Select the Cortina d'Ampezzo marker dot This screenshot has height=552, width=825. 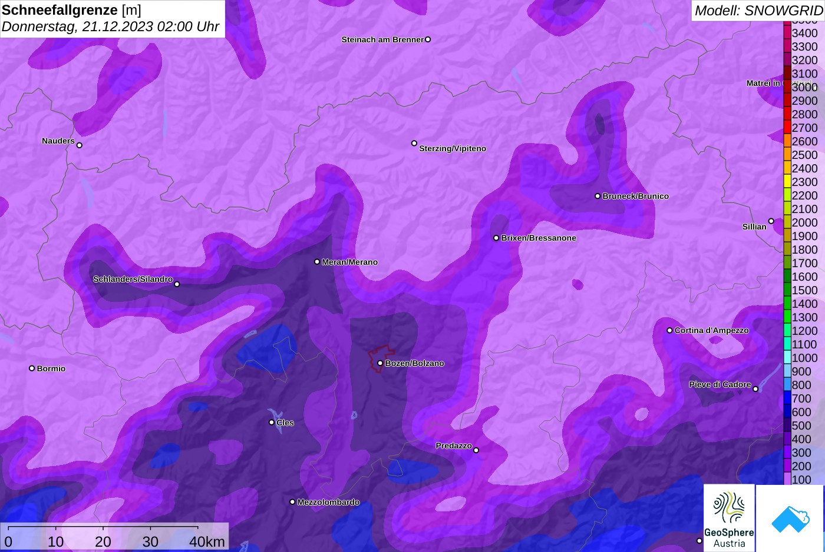(669, 330)
